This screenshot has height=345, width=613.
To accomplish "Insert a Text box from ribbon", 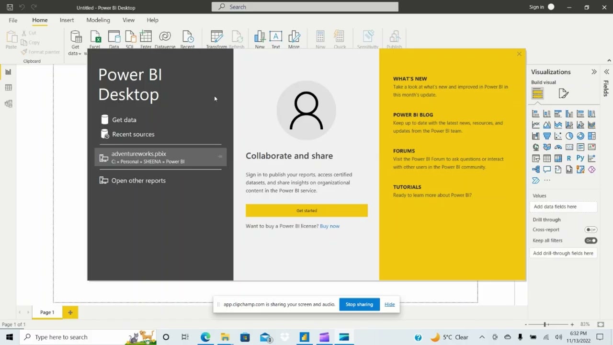I will coord(275,39).
